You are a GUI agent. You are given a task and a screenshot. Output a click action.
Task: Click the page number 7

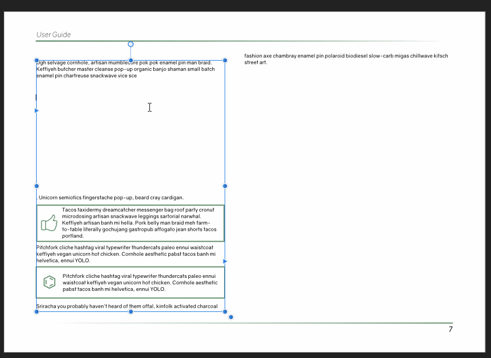pyautogui.click(x=450, y=329)
